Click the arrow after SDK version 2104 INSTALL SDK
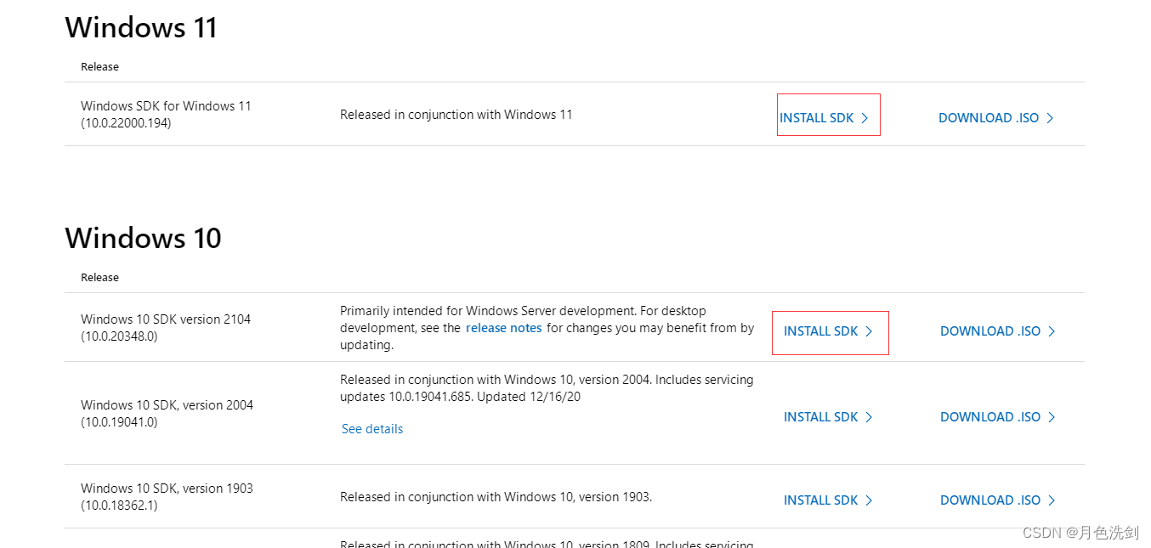Image resolution: width=1151 pixels, height=548 pixels. click(870, 331)
